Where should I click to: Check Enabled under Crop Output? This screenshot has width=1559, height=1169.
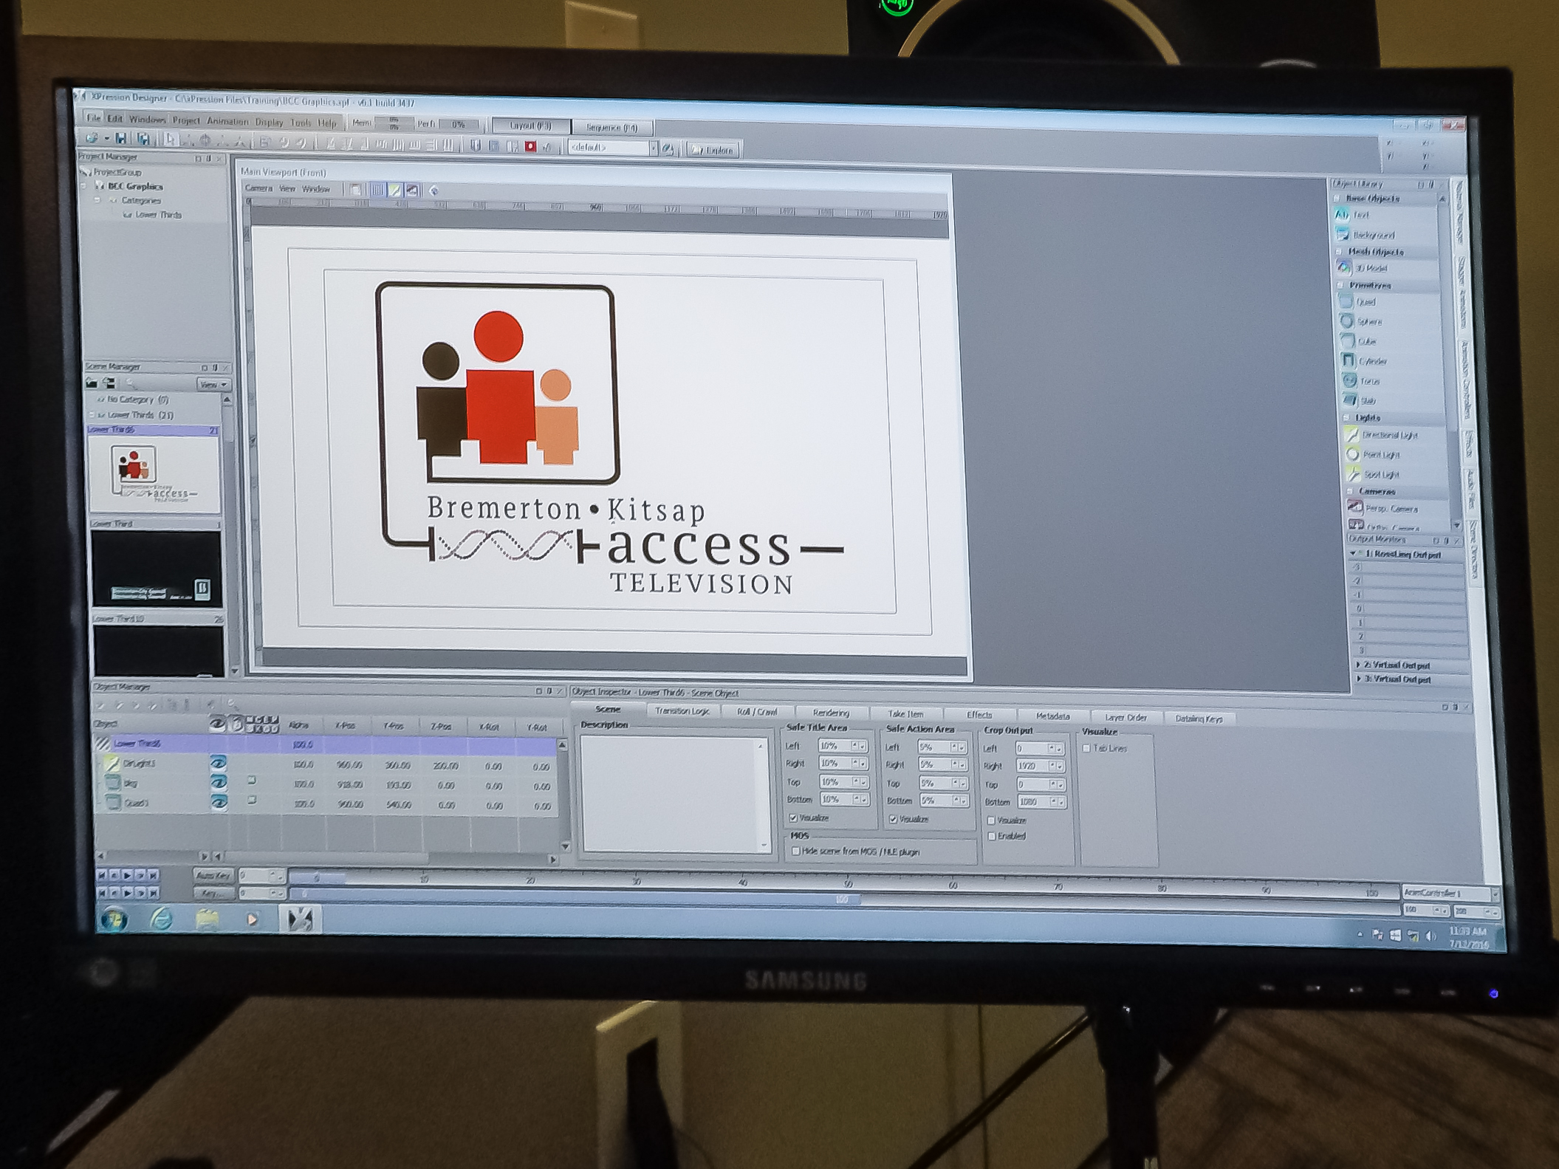tap(993, 836)
